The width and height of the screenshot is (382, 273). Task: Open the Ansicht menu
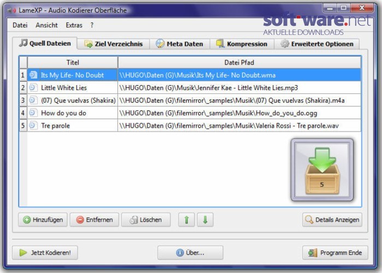coord(46,25)
